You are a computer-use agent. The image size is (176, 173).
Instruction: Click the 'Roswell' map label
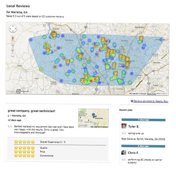pos(124,41)
